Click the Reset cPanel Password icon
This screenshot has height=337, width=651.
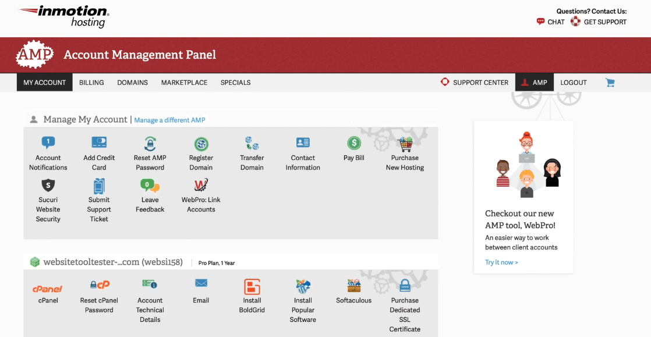pyautogui.click(x=100, y=285)
